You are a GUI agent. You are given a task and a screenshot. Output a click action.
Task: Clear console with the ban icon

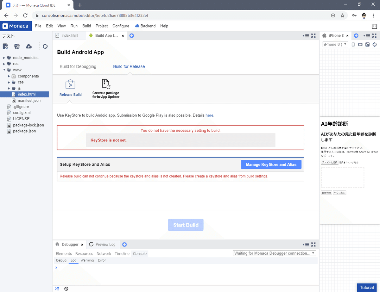click(66, 289)
